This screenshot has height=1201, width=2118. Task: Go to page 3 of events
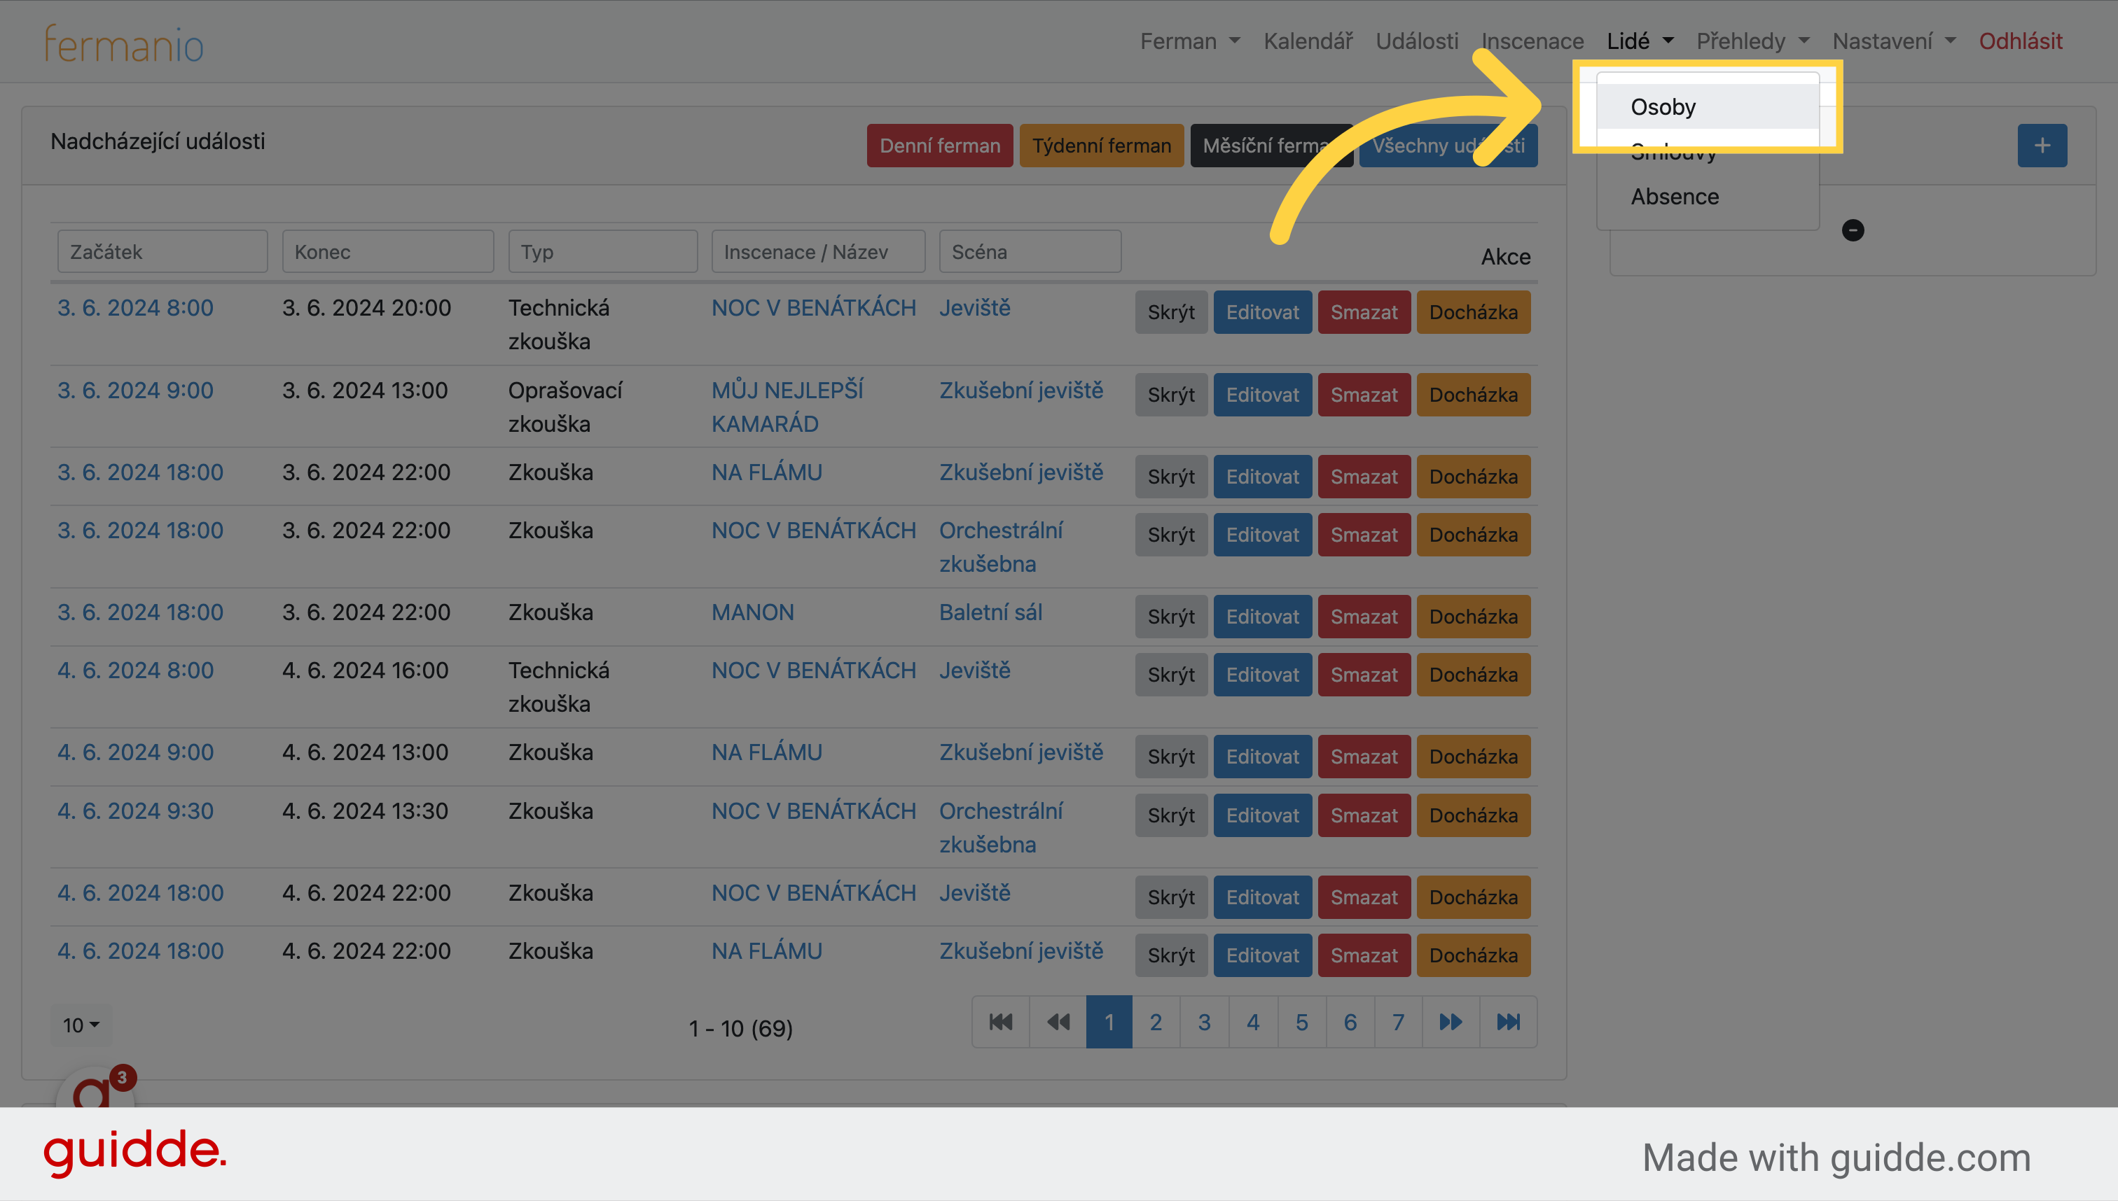(x=1204, y=1022)
